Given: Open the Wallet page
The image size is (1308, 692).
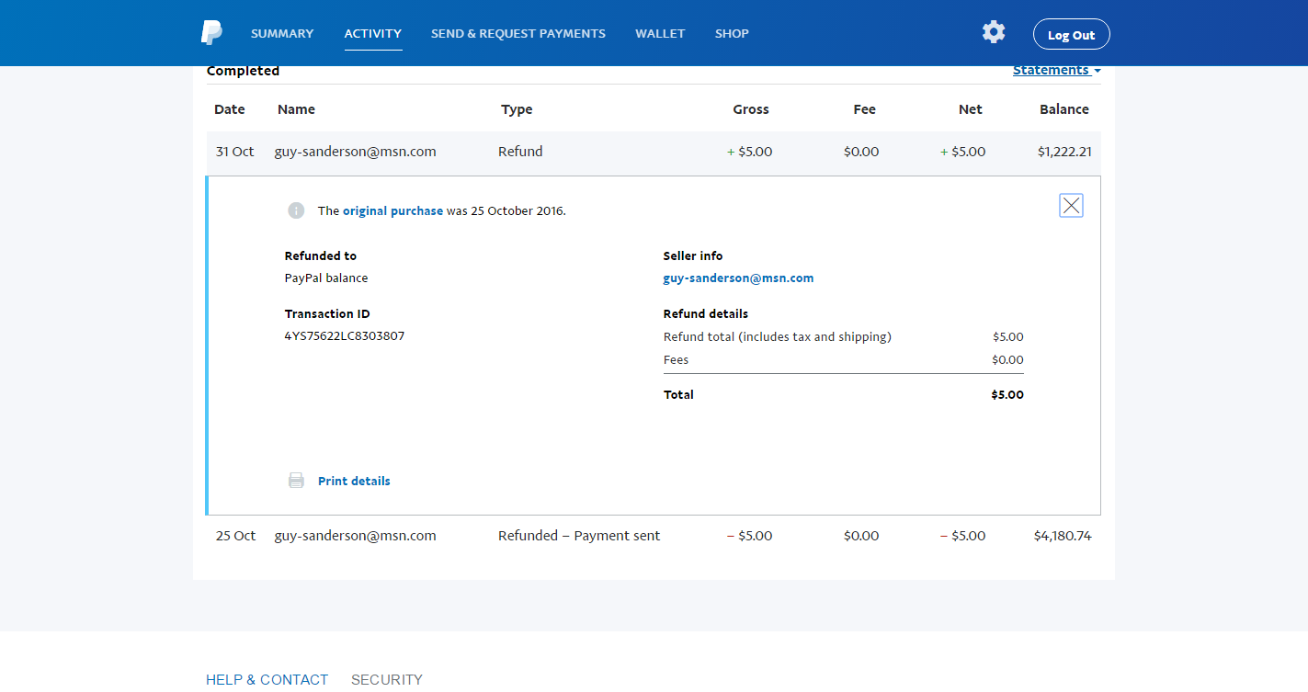Looking at the screenshot, I should [660, 34].
